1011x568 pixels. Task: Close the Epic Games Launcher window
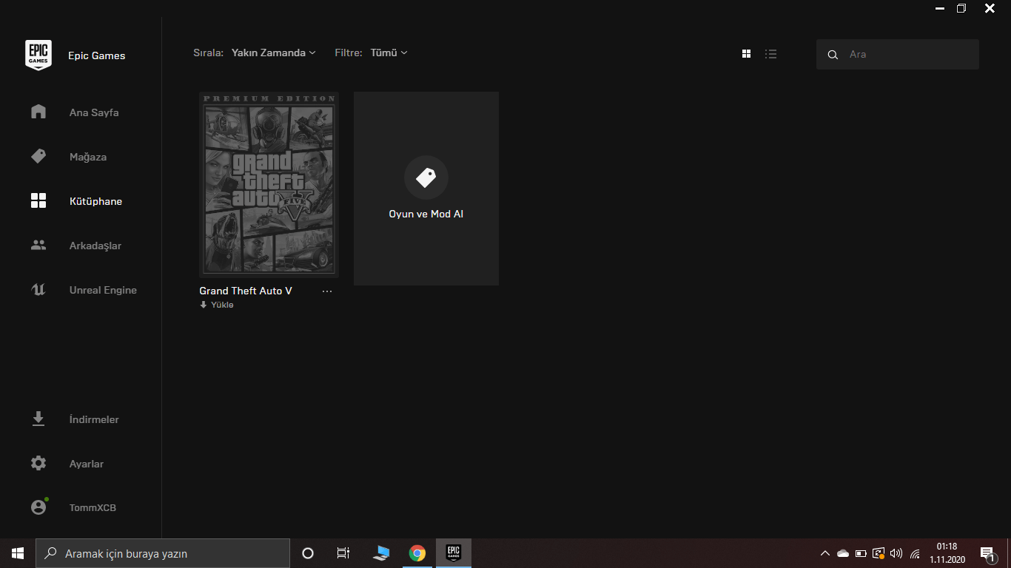(990, 9)
